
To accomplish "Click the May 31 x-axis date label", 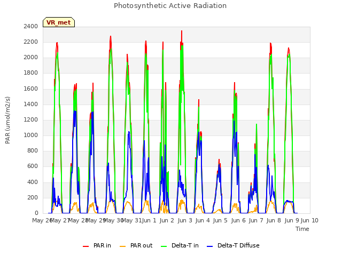I will pos(131,220).
